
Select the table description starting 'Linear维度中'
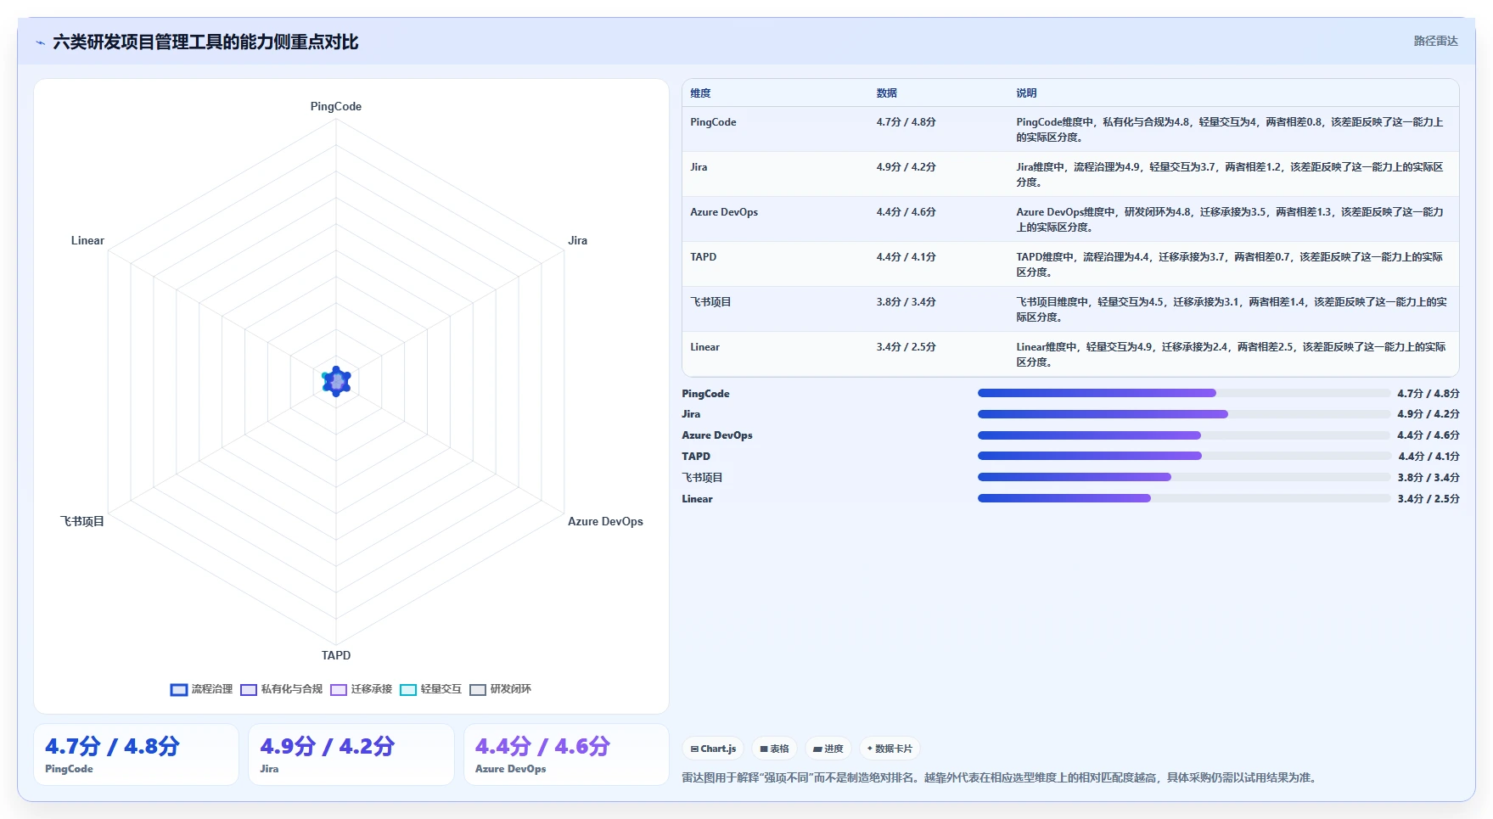coord(1232,354)
